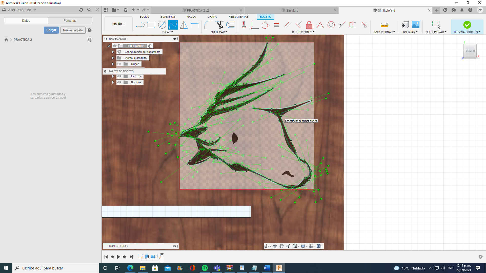
Task: Toggle visibility of Lienzos folder
Action: point(119,76)
